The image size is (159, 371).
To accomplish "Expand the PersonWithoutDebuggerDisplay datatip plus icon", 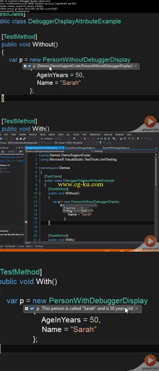I will [x=25, y=66].
